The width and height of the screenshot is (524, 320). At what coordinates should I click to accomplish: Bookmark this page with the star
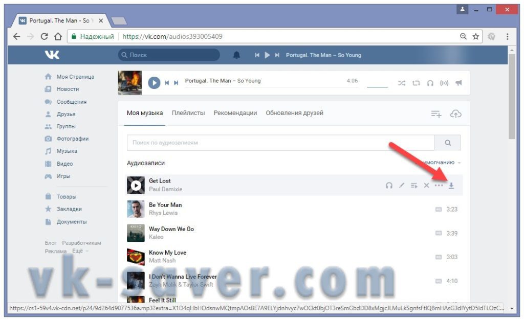[475, 36]
